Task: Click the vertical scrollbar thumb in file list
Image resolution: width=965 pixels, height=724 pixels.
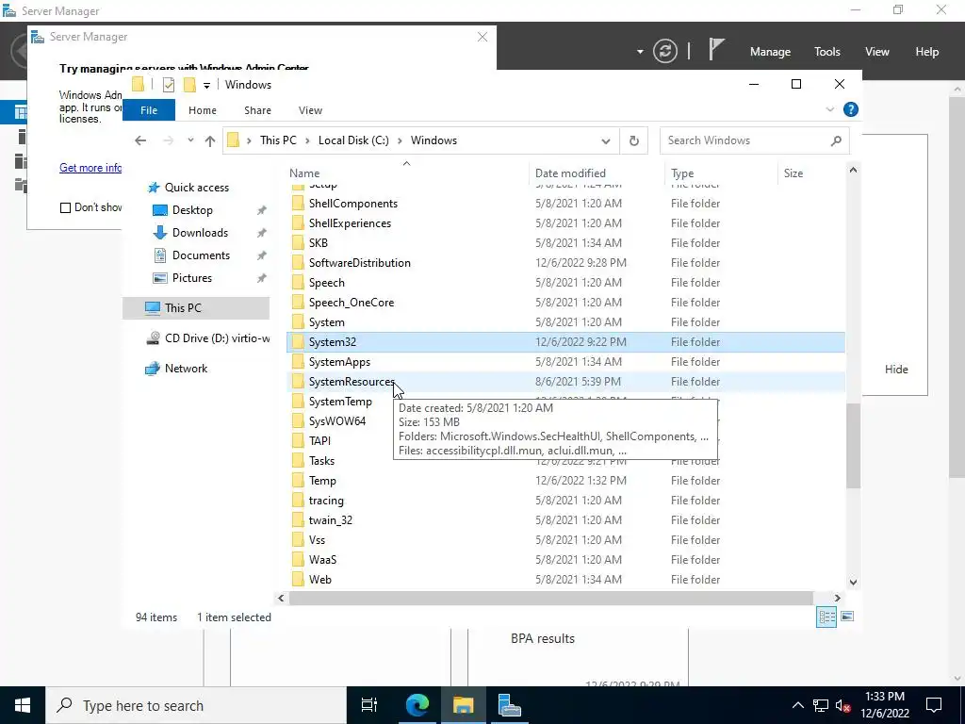Action: [x=853, y=446]
